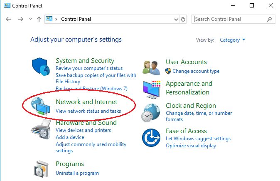Open System and Security category

click(85, 61)
